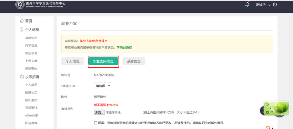Click the 个人信息 sidebar section icon
This screenshot has height=129, width=293.
22,30
